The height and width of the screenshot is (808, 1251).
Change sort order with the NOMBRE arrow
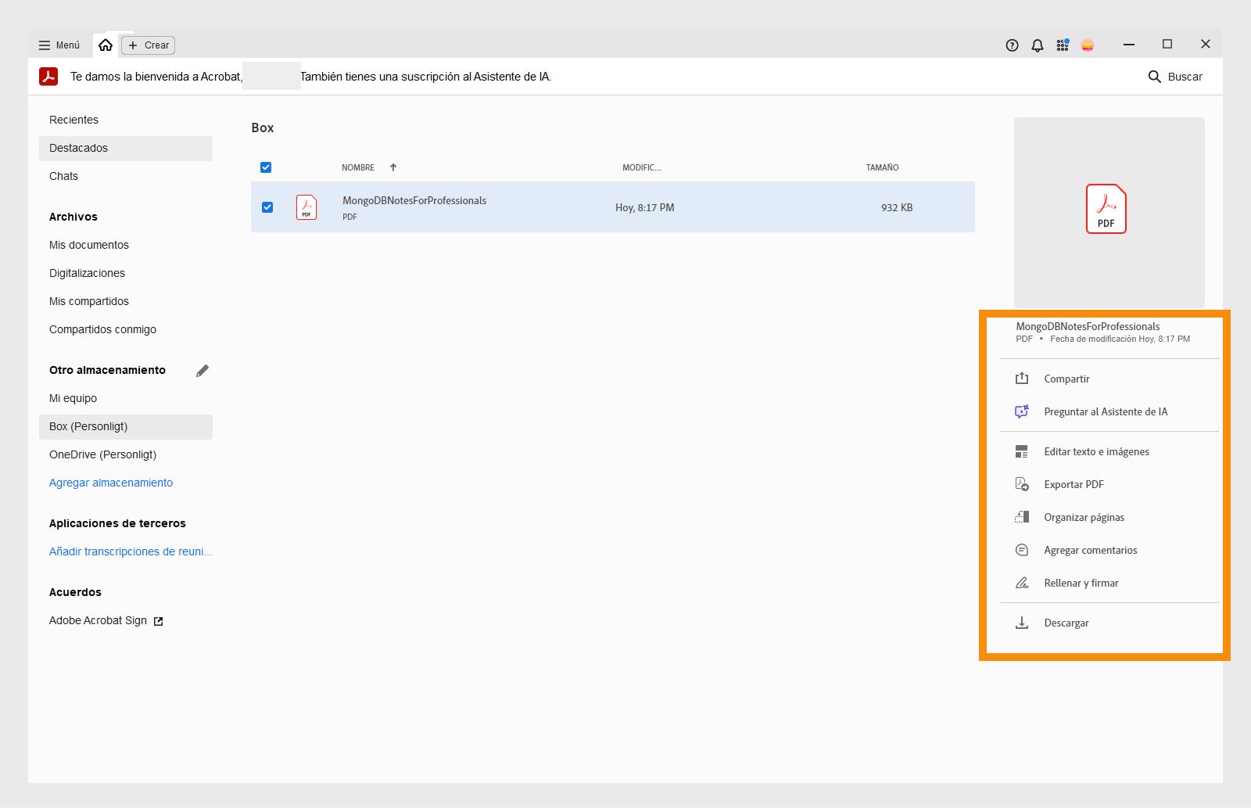pos(393,167)
